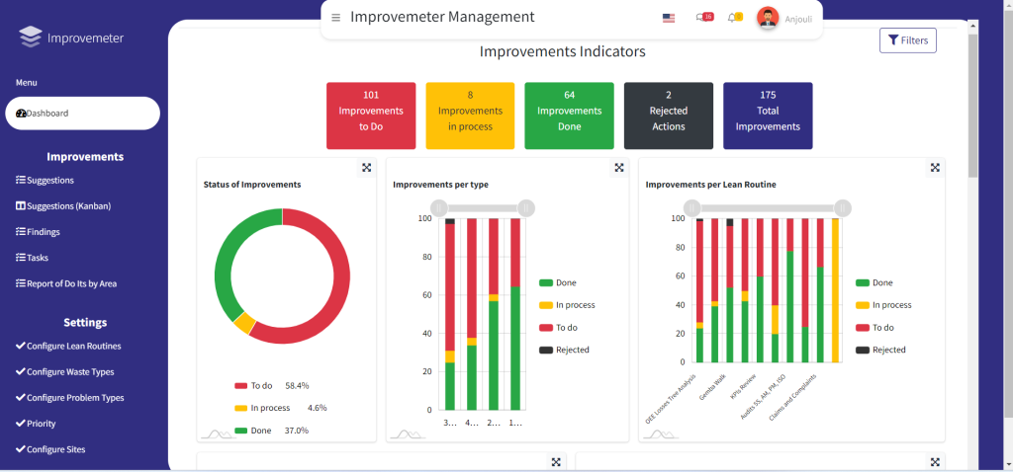Open the US flag language selector

coord(669,18)
